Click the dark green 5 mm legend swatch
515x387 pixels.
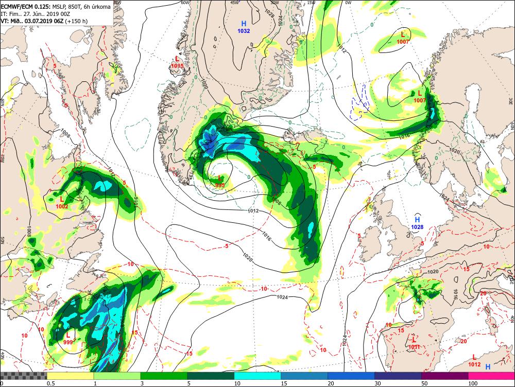click(x=211, y=376)
